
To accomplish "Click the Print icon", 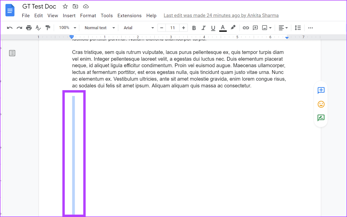I will (29, 28).
